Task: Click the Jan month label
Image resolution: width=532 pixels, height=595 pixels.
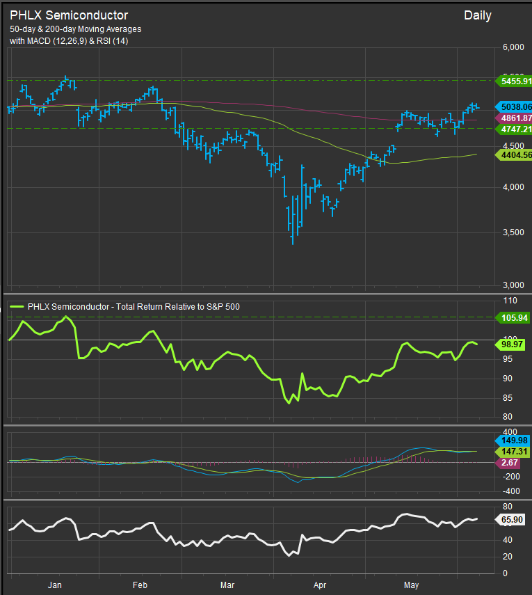Action: [x=55, y=585]
